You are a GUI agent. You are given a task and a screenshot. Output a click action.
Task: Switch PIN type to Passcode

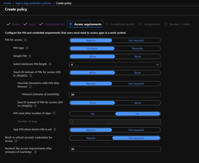coord(137,48)
